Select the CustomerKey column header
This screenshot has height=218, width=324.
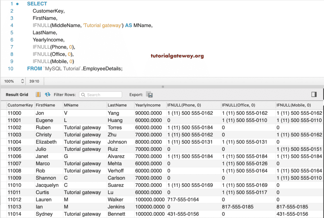click(x=20, y=105)
